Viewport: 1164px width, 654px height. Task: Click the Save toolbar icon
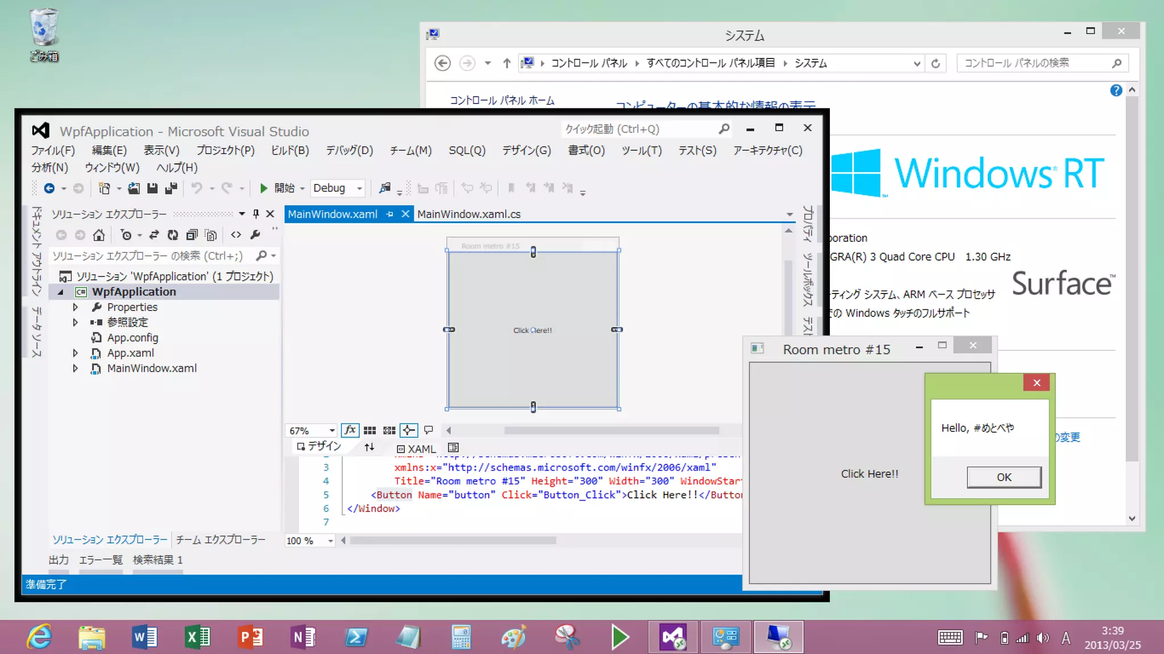pyautogui.click(x=152, y=188)
